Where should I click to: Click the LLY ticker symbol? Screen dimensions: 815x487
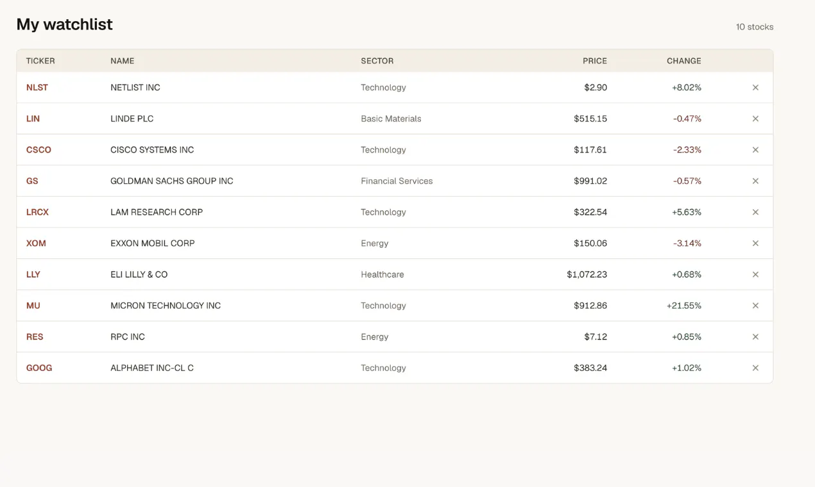pos(33,274)
